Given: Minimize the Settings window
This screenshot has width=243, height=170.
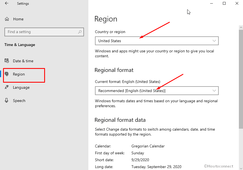Looking at the screenshot, I should (x=212, y=3).
